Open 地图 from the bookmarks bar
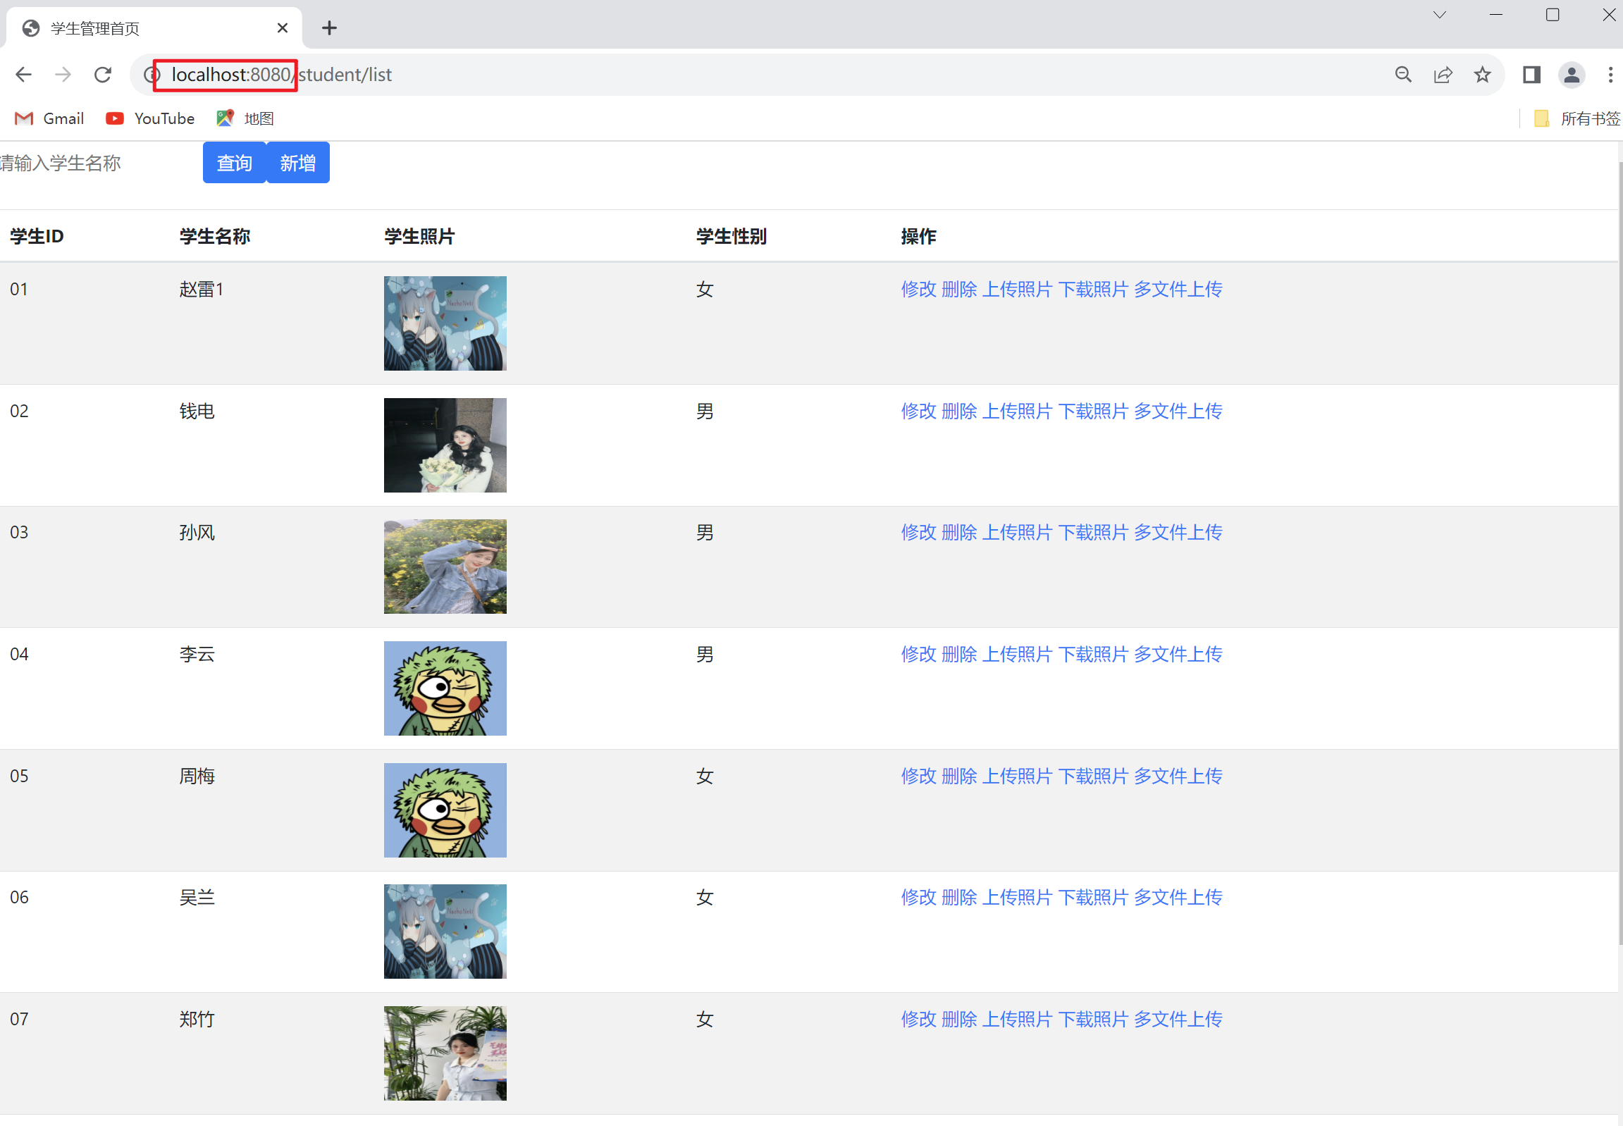Screen dimensions: 1623x1126 tap(244, 118)
